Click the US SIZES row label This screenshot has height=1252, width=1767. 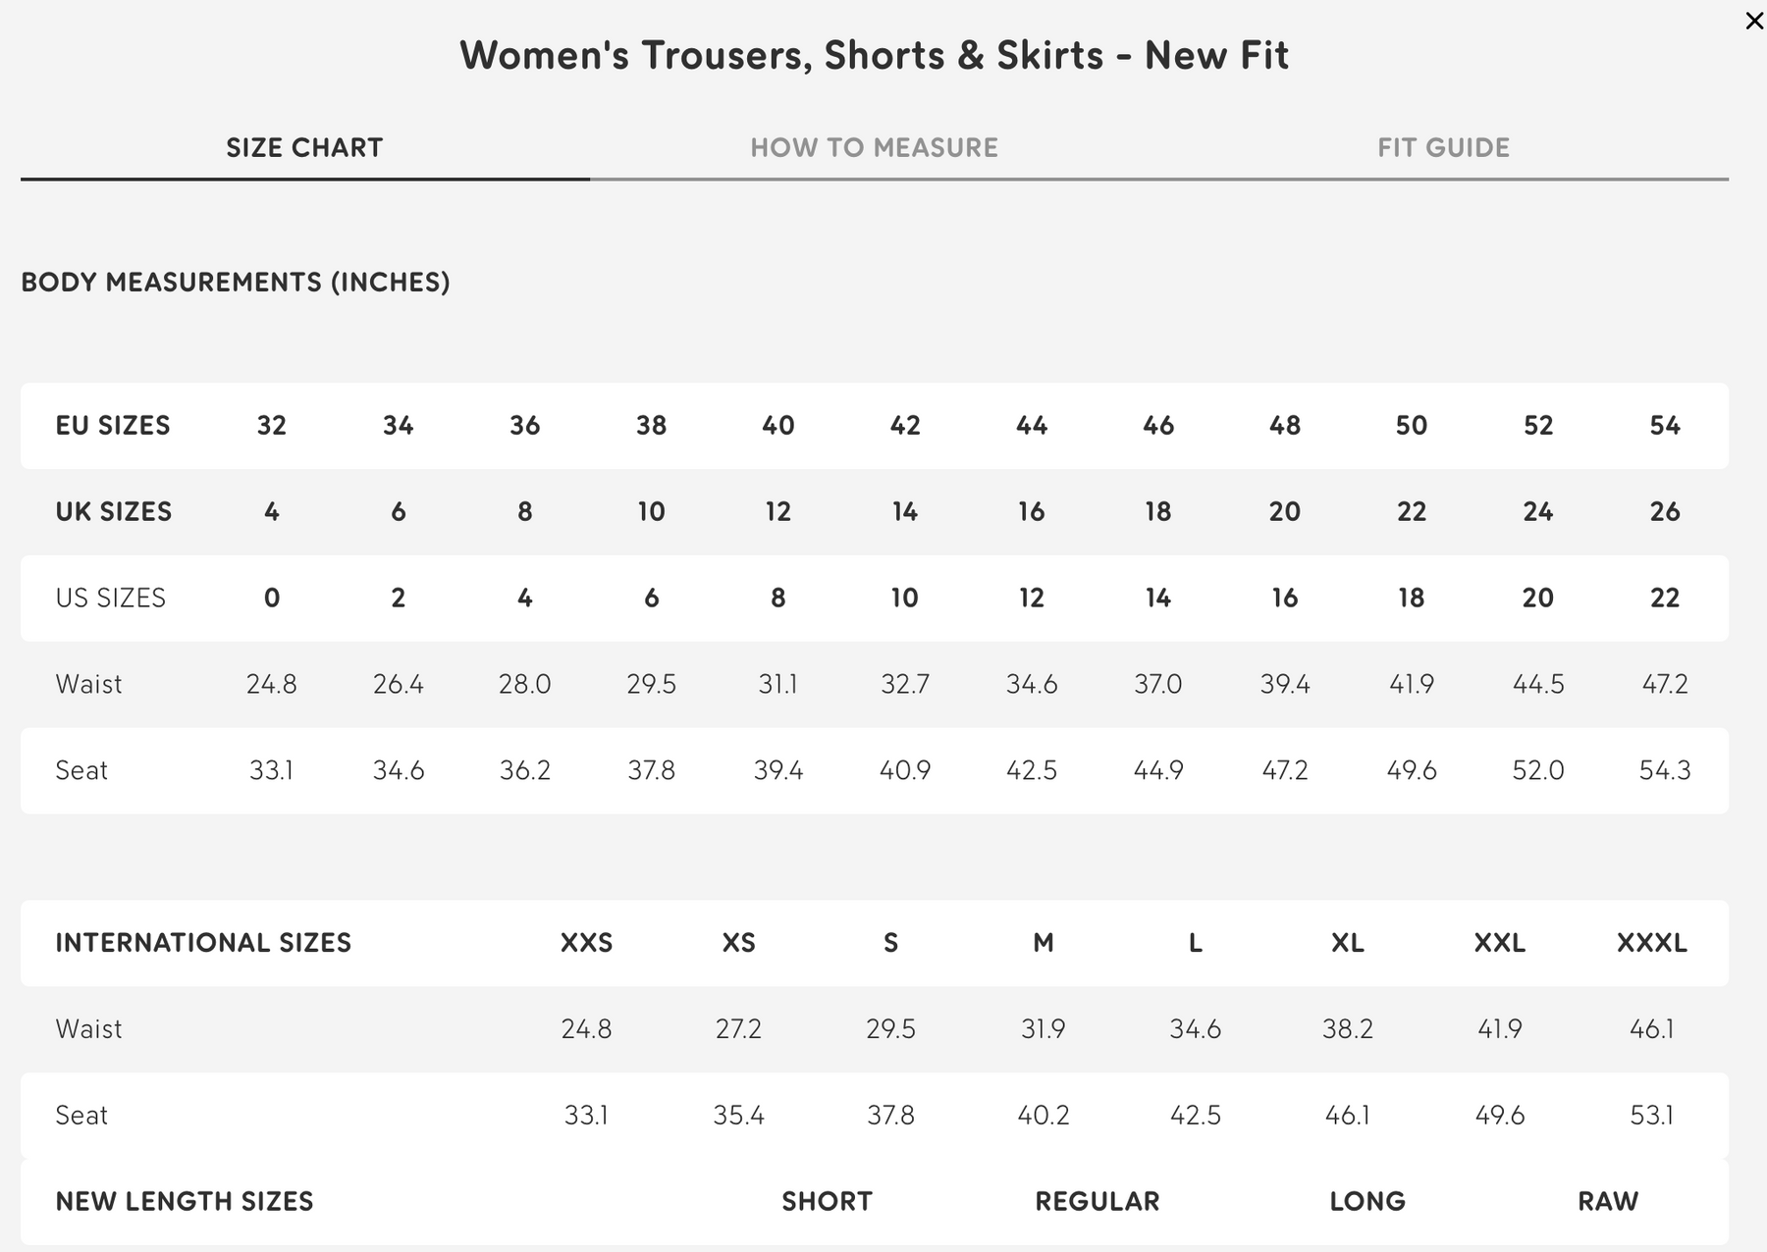pos(111,599)
